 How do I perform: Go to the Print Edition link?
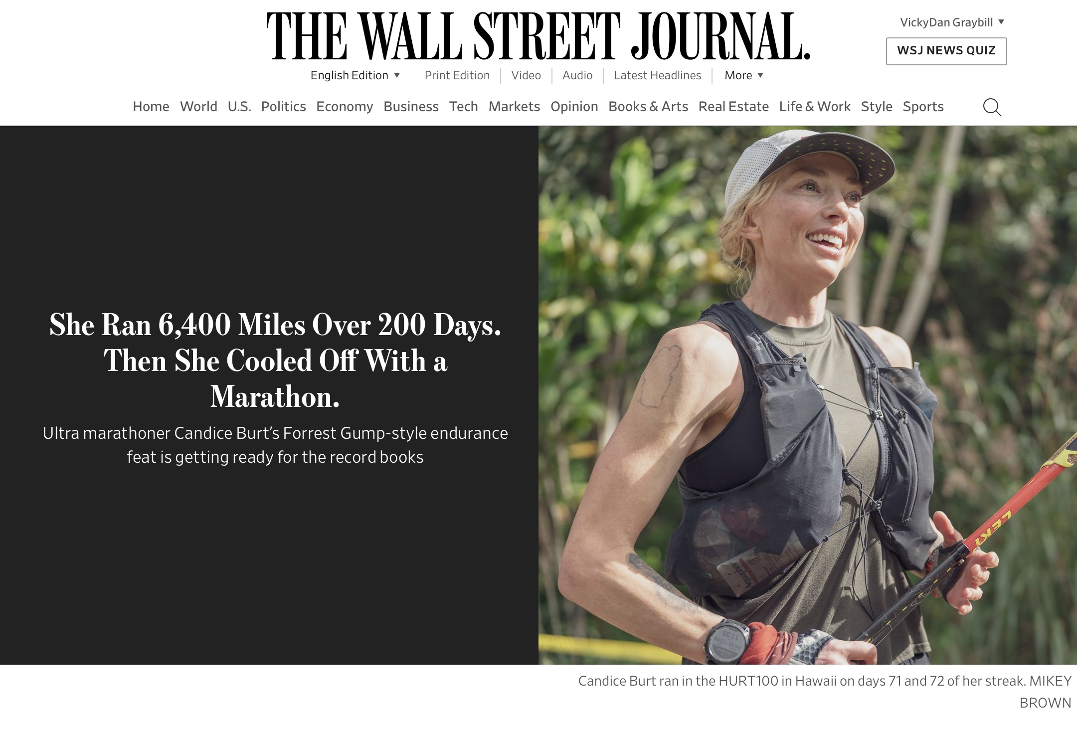pyautogui.click(x=457, y=75)
